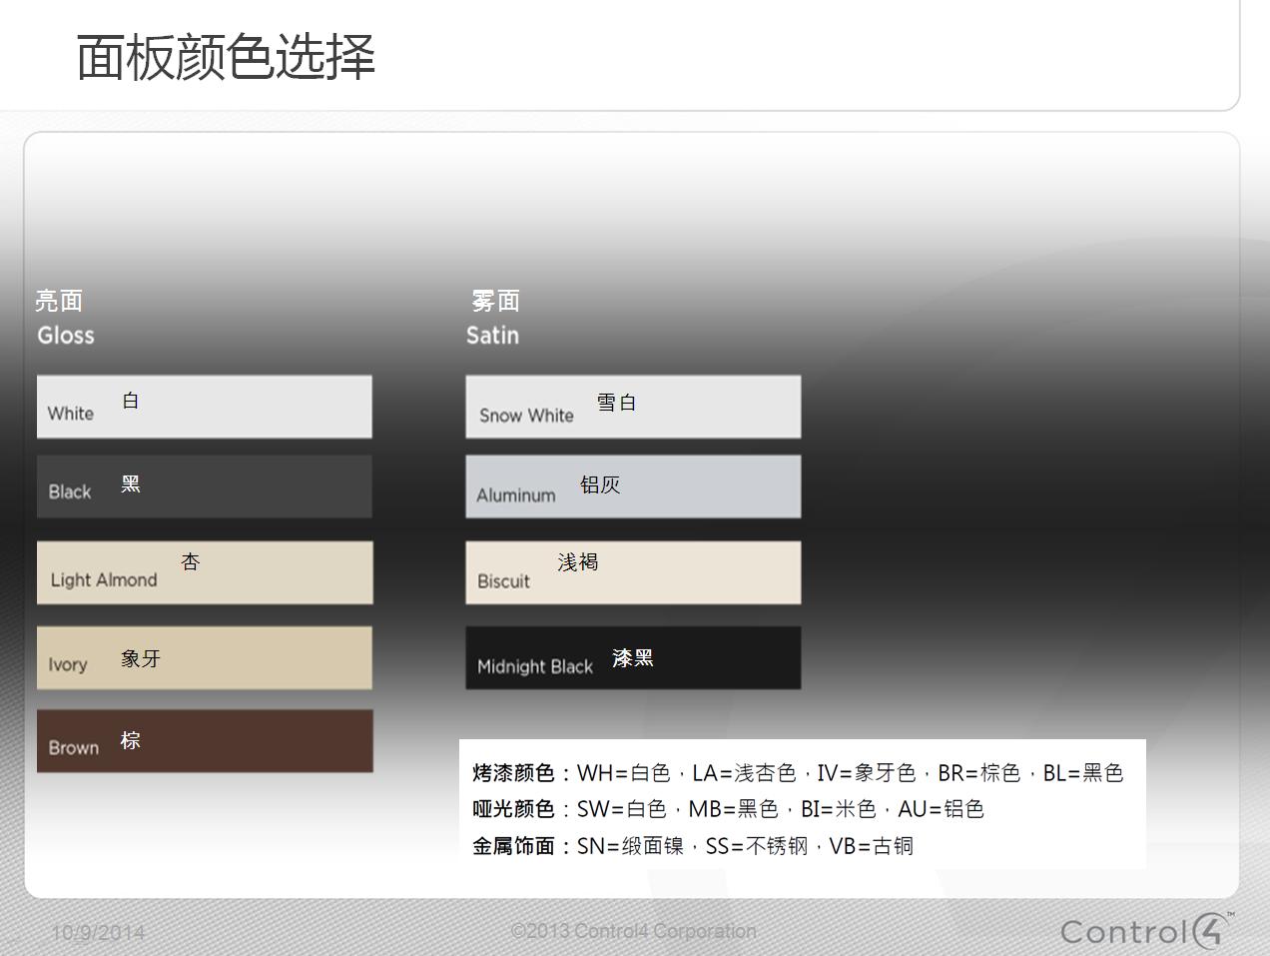Click the 烤漆颜色 legend line
Image resolution: width=1270 pixels, height=956 pixels.
pos(798,773)
